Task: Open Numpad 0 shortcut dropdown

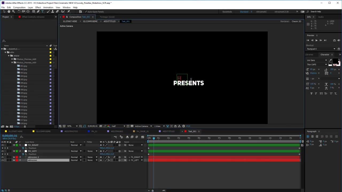Action: (x=321, y=49)
